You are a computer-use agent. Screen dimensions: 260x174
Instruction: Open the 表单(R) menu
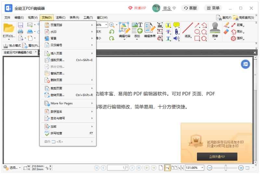(74, 18)
